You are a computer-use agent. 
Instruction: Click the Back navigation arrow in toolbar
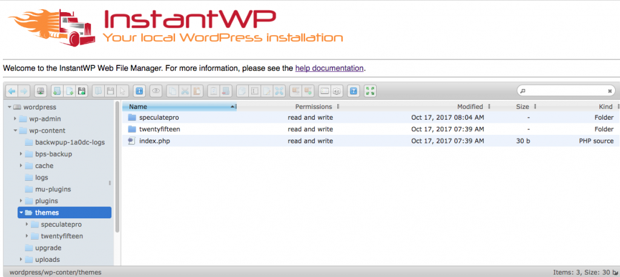pyautogui.click(x=12, y=91)
